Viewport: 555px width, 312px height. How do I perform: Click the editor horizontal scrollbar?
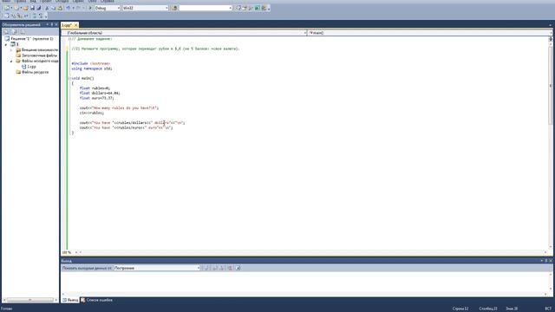pos(313,252)
